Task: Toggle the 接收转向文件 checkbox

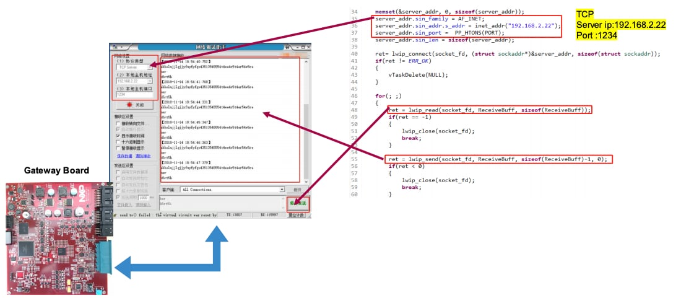Action: [x=118, y=124]
